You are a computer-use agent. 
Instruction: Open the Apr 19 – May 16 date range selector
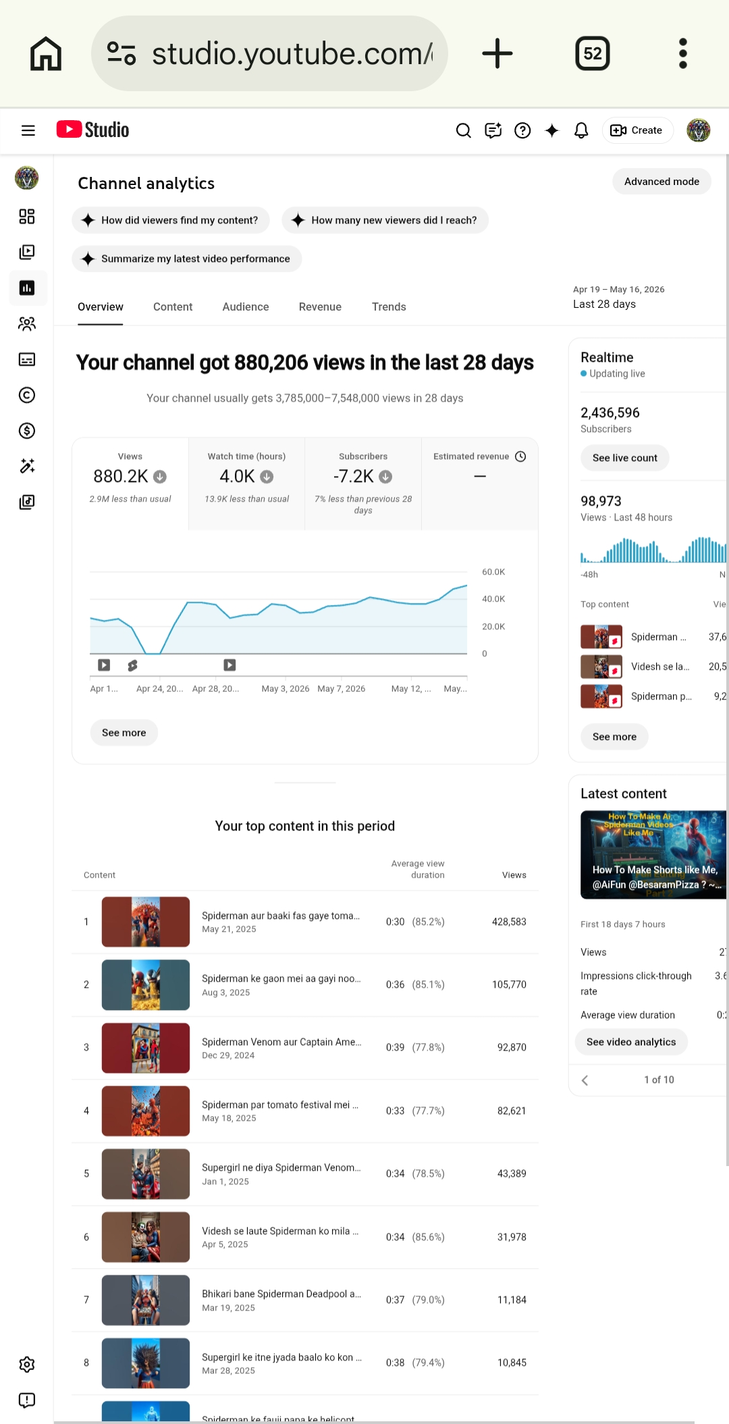[x=618, y=297]
